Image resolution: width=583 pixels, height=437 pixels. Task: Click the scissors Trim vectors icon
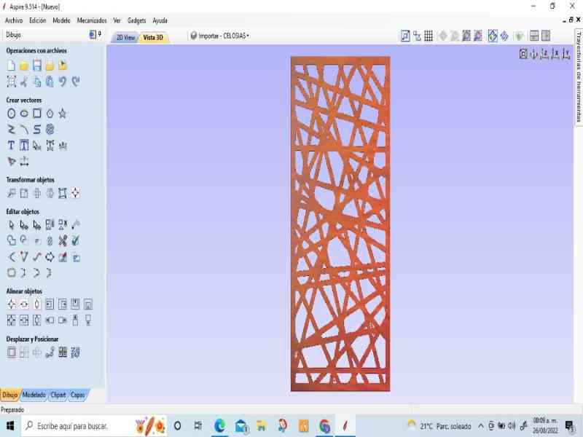(63, 240)
